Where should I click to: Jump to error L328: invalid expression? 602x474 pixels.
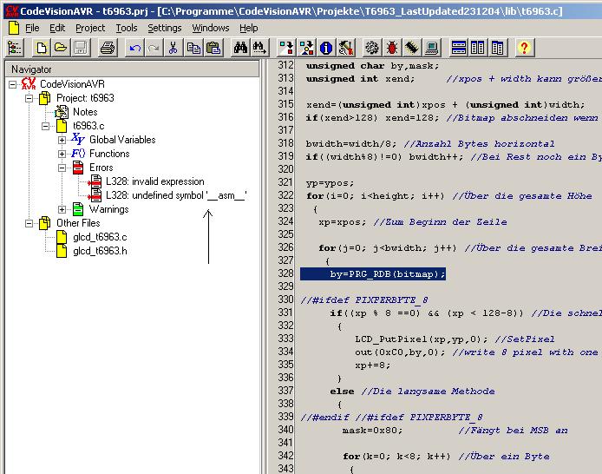tap(155, 181)
